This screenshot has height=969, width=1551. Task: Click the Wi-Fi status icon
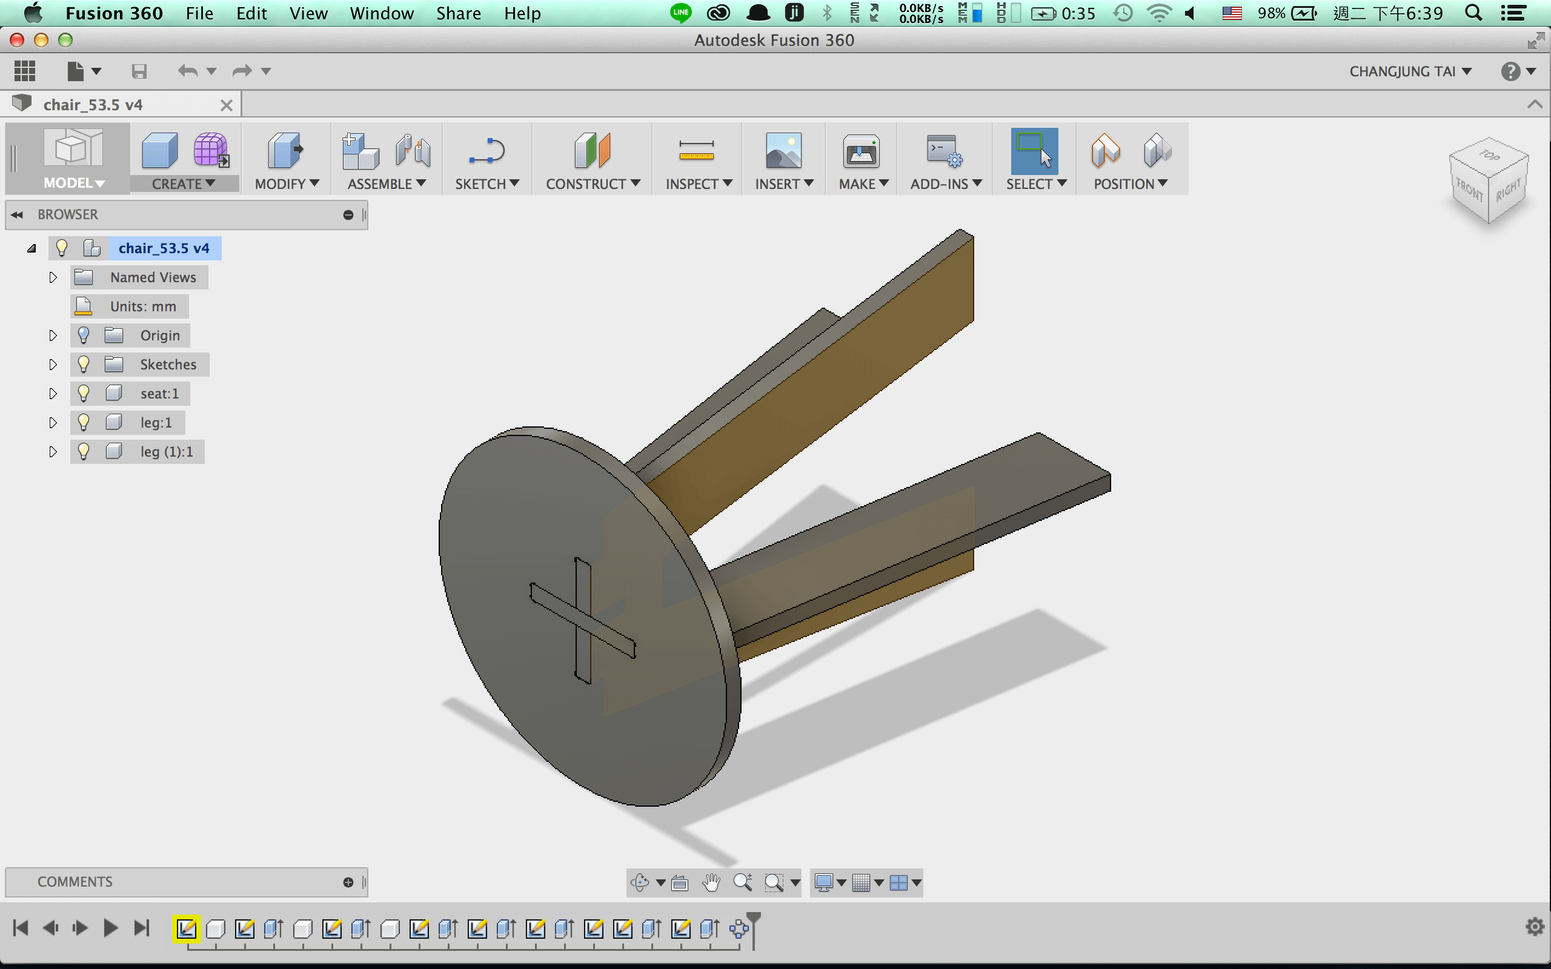[1159, 13]
